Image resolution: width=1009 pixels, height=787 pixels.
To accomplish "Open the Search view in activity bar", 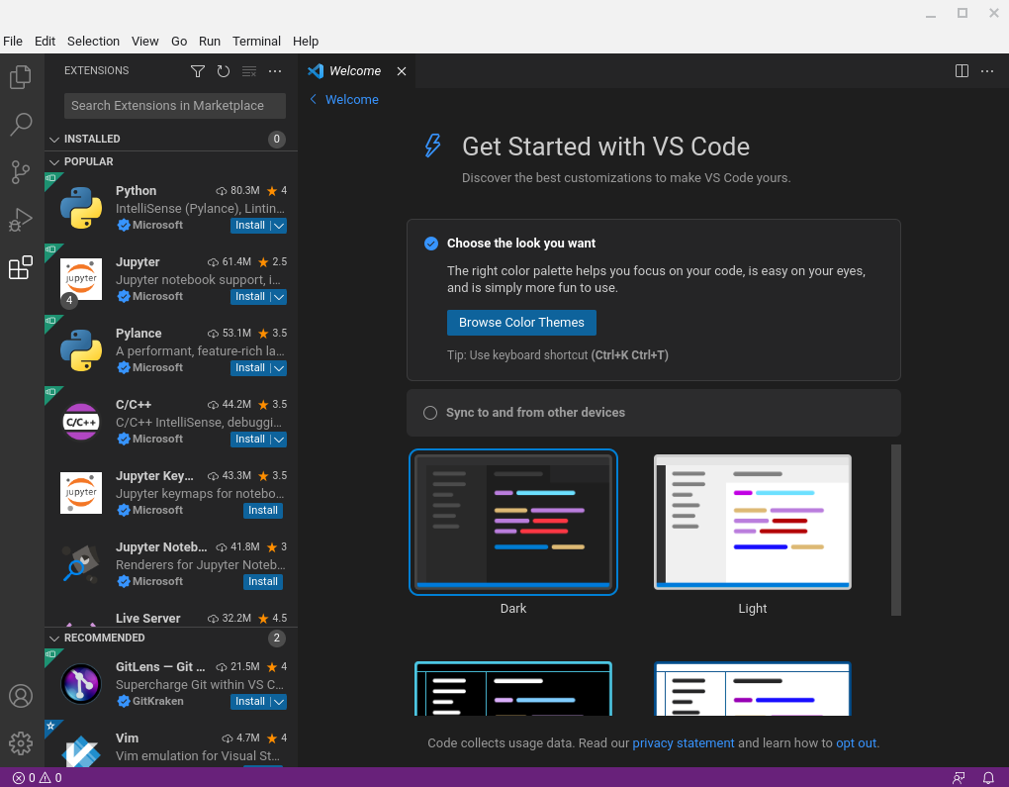I will coord(21,125).
